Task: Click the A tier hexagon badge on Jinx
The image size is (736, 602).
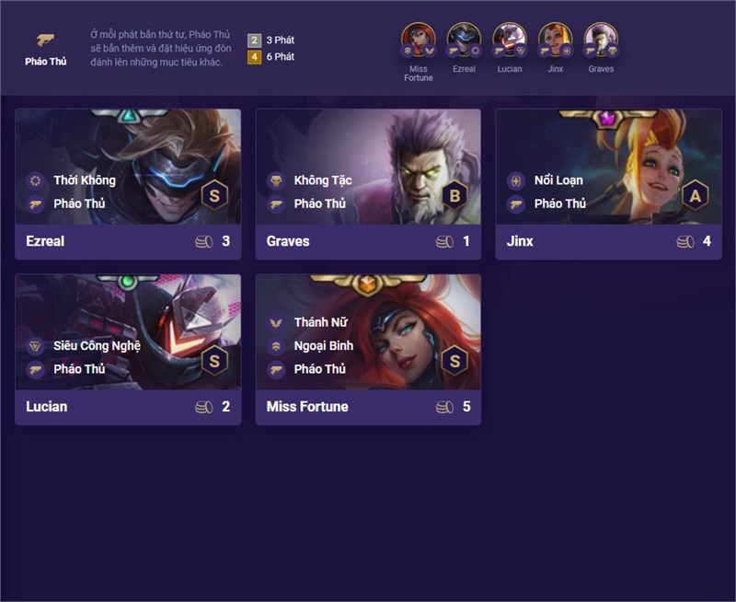Action: 696,195
